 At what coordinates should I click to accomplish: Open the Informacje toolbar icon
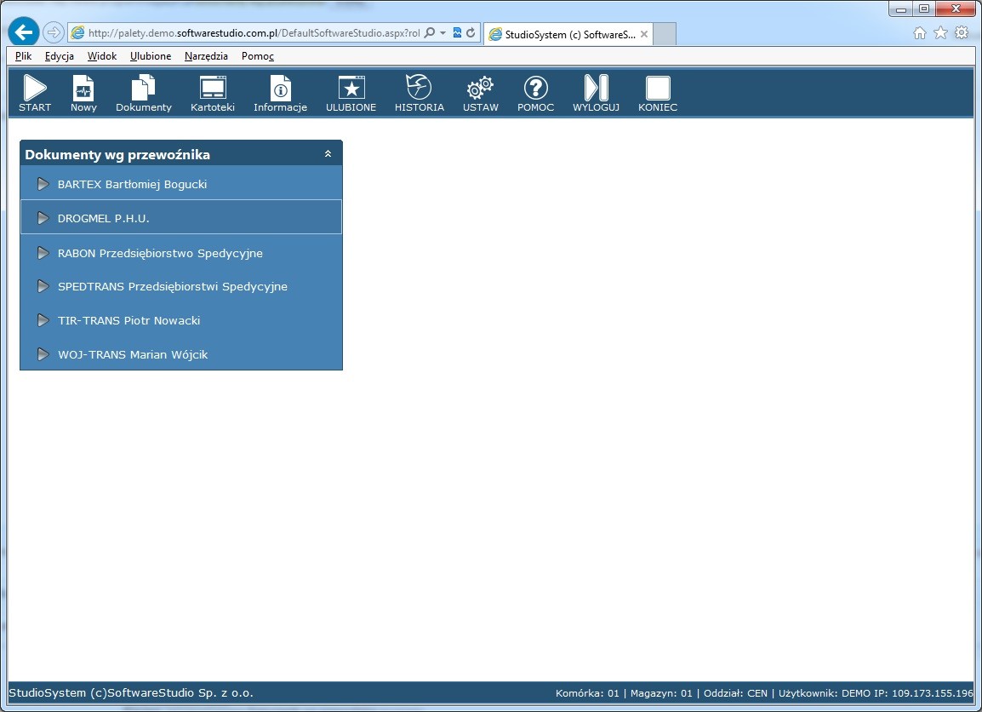tap(281, 87)
